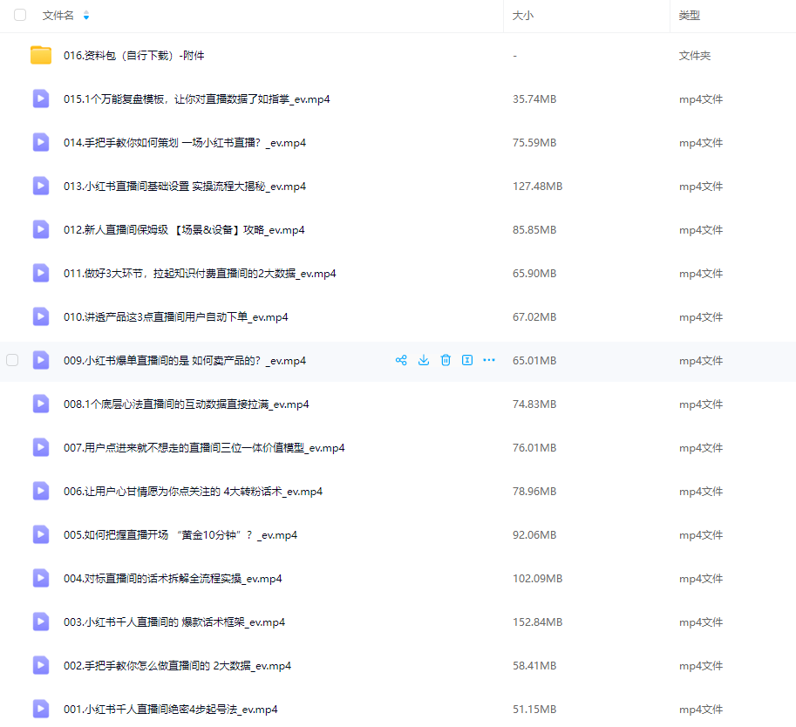
Task: Select file name 006.让用户心甘情愿为你点关注
Action: tap(193, 492)
